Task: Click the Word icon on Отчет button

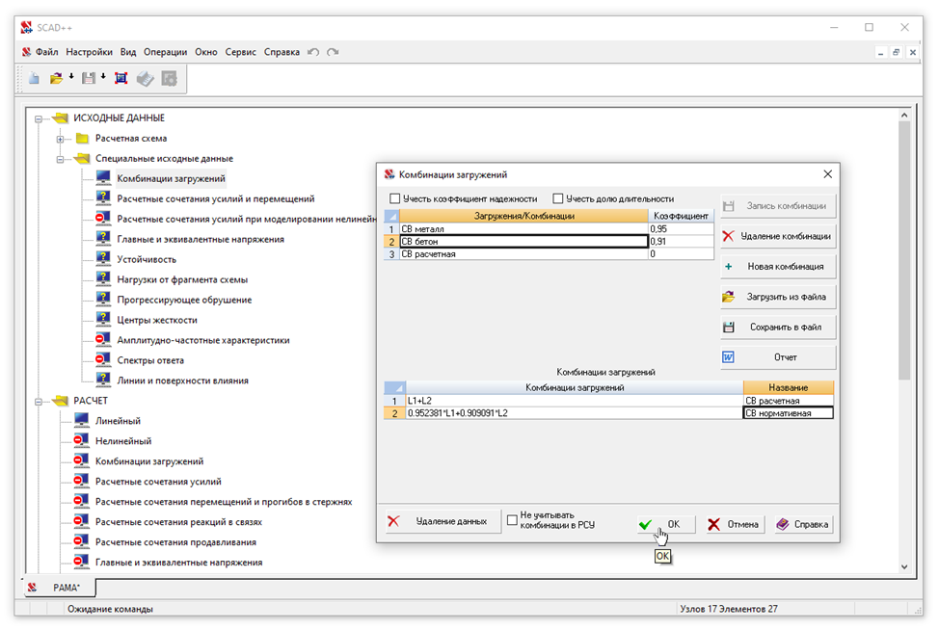Action: 728,357
